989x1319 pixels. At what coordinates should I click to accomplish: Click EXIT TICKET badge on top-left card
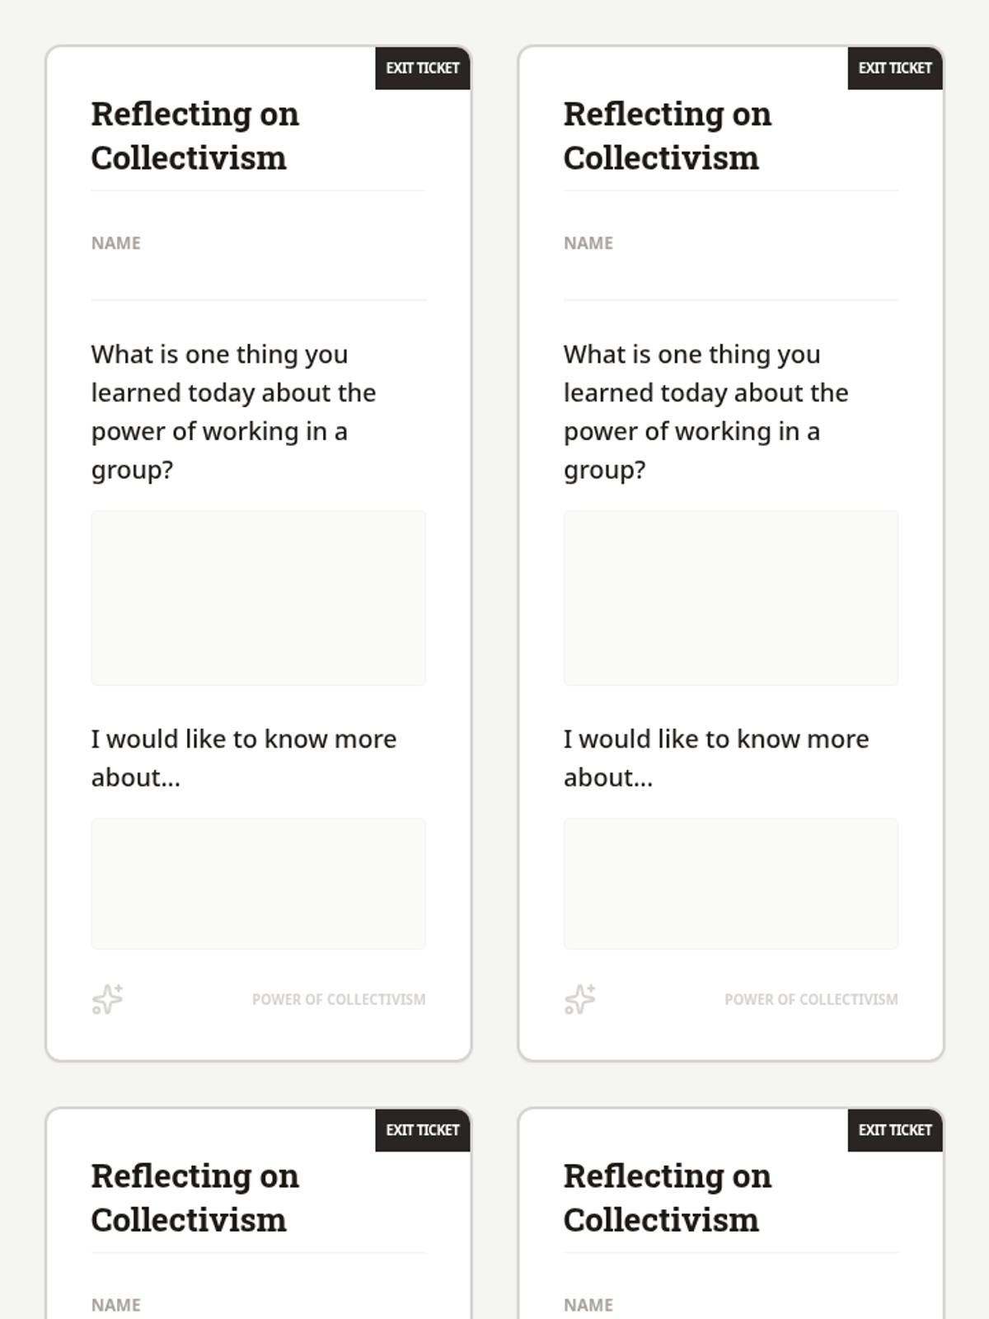pos(423,68)
